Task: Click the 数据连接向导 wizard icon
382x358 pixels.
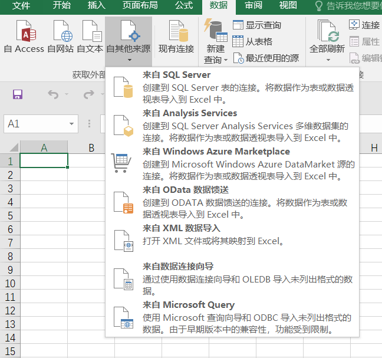Action: 123,280
